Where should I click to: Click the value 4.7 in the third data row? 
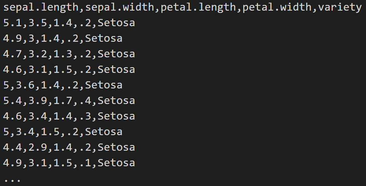[x=13, y=54]
